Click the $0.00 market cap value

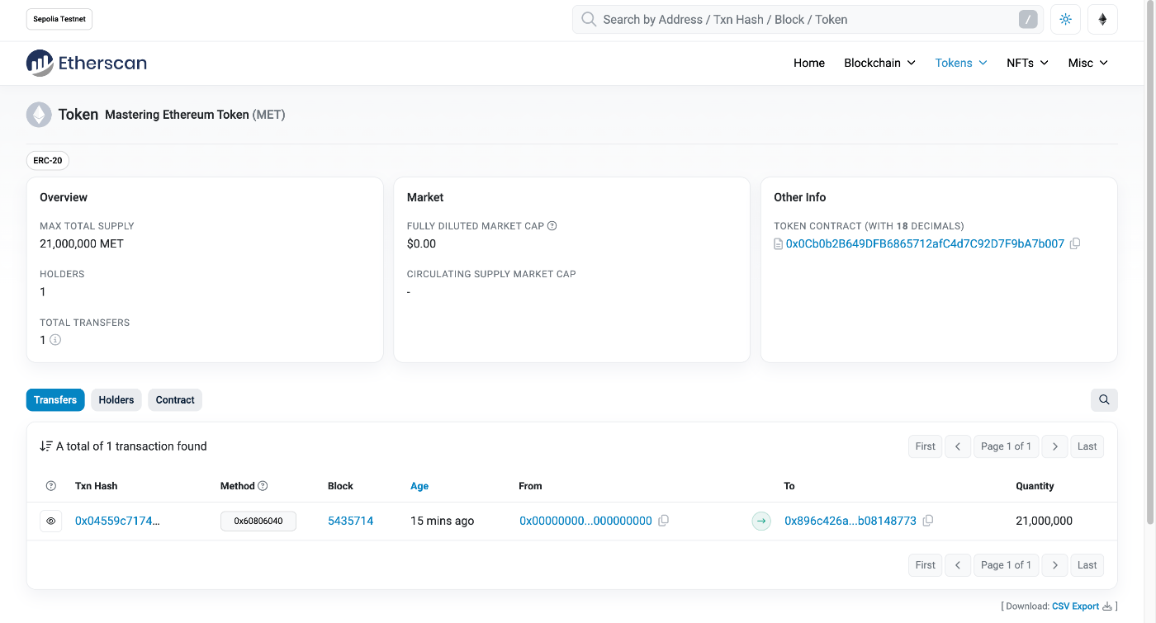[421, 243]
